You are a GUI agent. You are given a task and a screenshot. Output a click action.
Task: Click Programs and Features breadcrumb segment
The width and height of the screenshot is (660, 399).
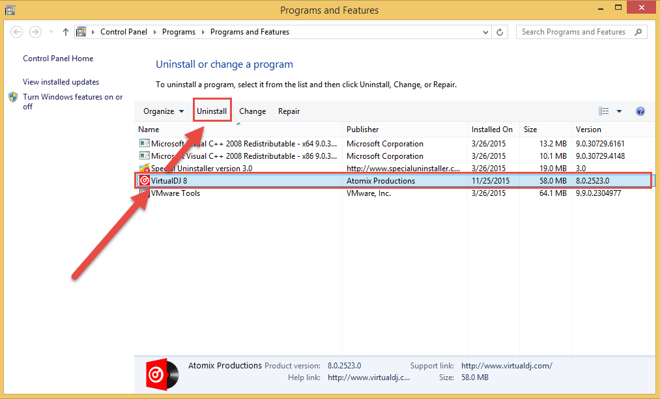point(250,32)
